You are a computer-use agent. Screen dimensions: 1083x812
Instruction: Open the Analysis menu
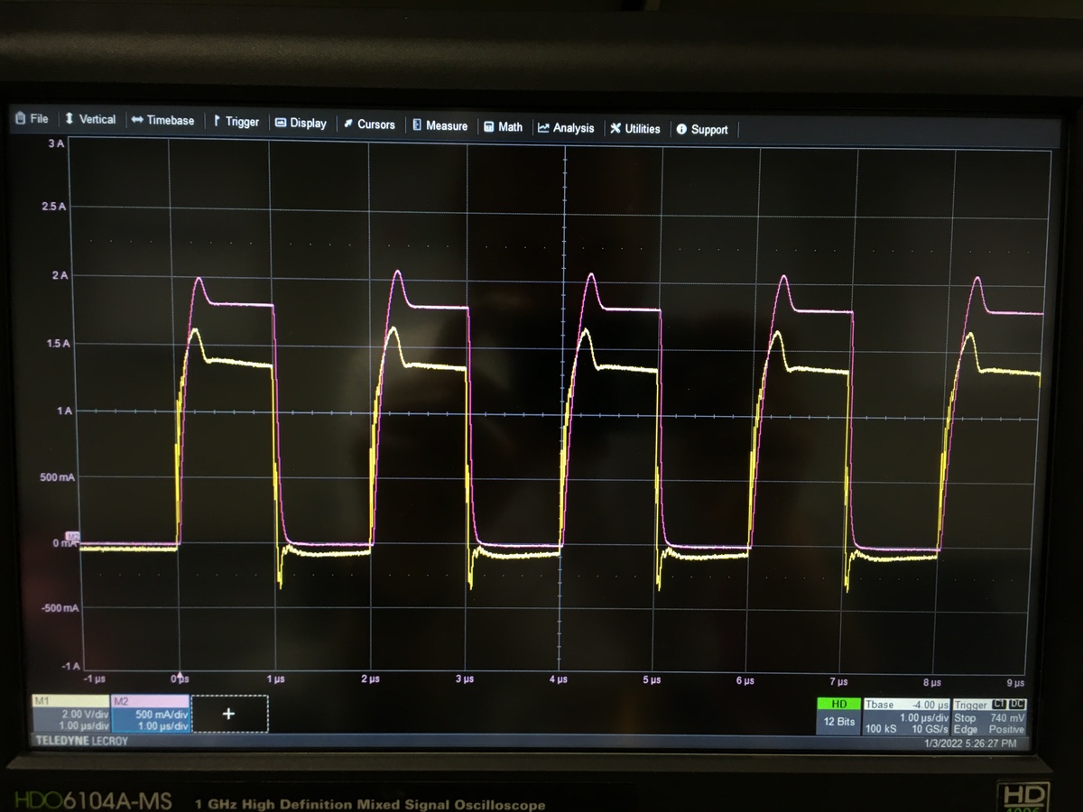click(x=566, y=128)
